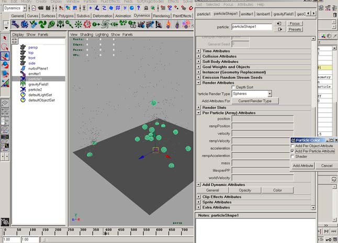Viewport: 338px width, 243px height.
Task: Click the Color dynamic attribute button
Action: pyautogui.click(x=277, y=190)
